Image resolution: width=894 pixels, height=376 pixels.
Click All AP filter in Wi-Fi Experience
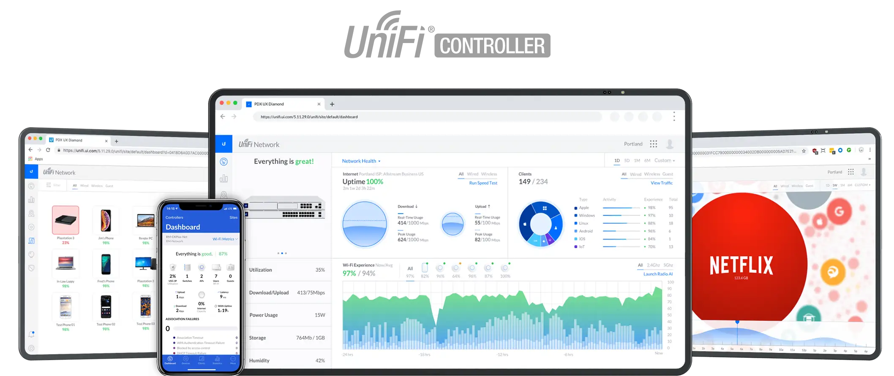pyautogui.click(x=410, y=272)
